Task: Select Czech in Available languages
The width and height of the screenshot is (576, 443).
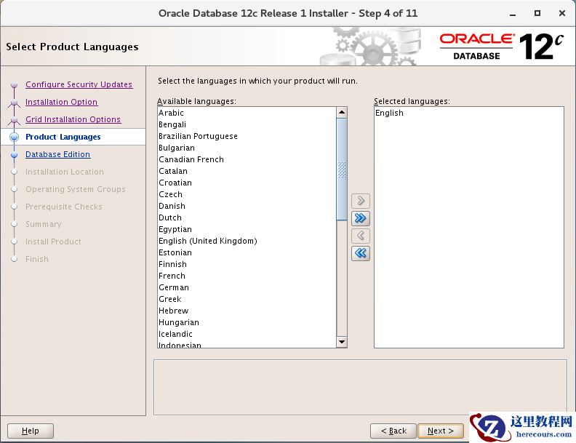Action: click(247, 194)
